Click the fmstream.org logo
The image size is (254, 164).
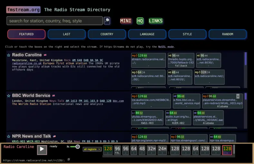(23, 10)
